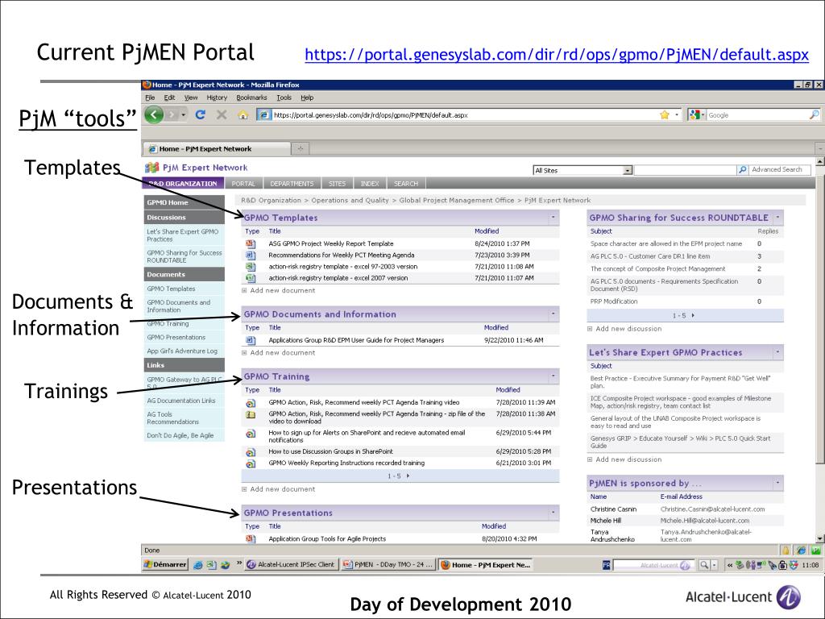The width and height of the screenshot is (825, 619).
Task: Open Weekly Reporting Instructions training file icon
Action: (x=251, y=463)
